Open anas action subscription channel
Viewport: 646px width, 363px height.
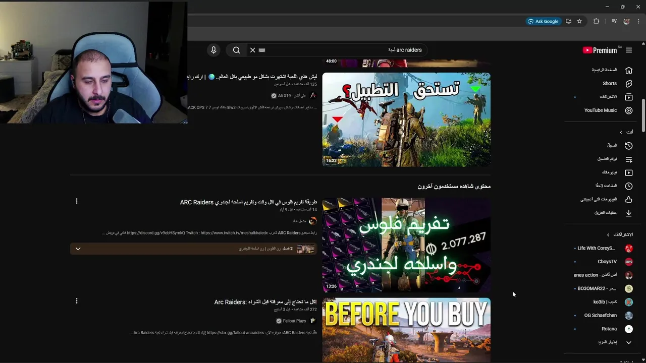595,275
